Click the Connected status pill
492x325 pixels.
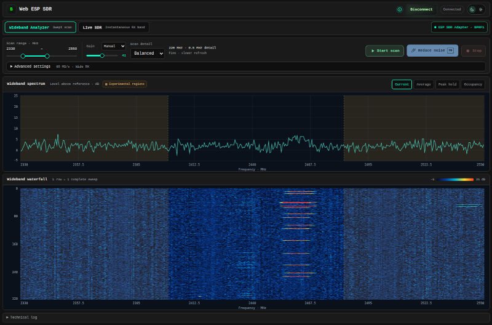[452, 9]
